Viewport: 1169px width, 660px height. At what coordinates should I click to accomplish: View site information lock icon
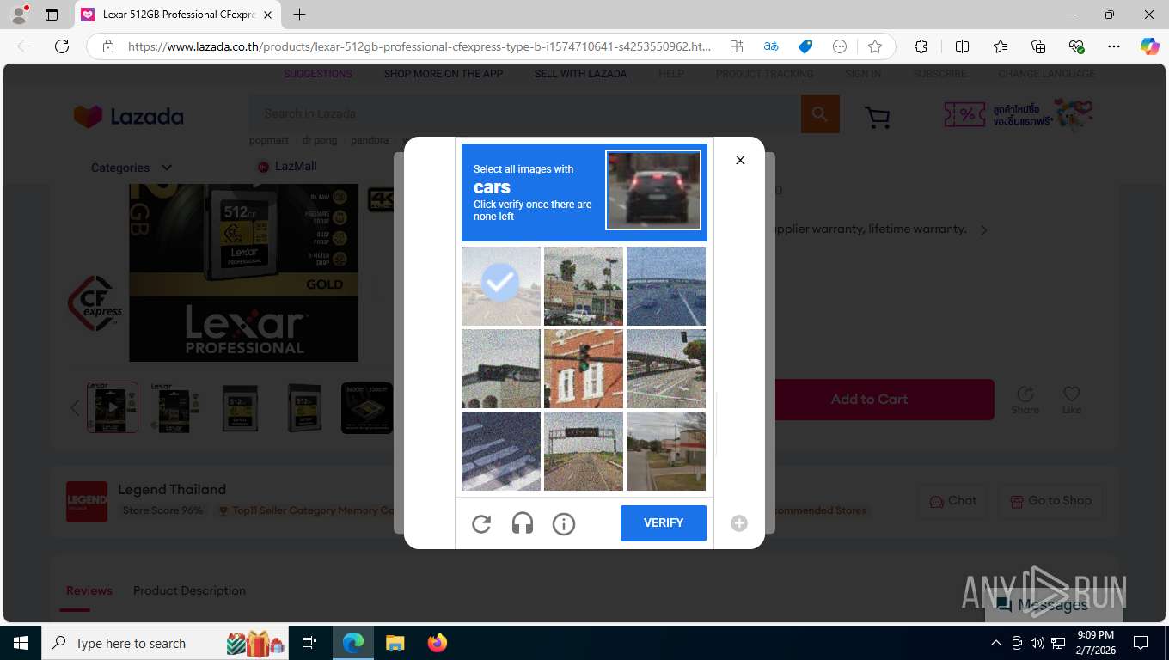108,46
